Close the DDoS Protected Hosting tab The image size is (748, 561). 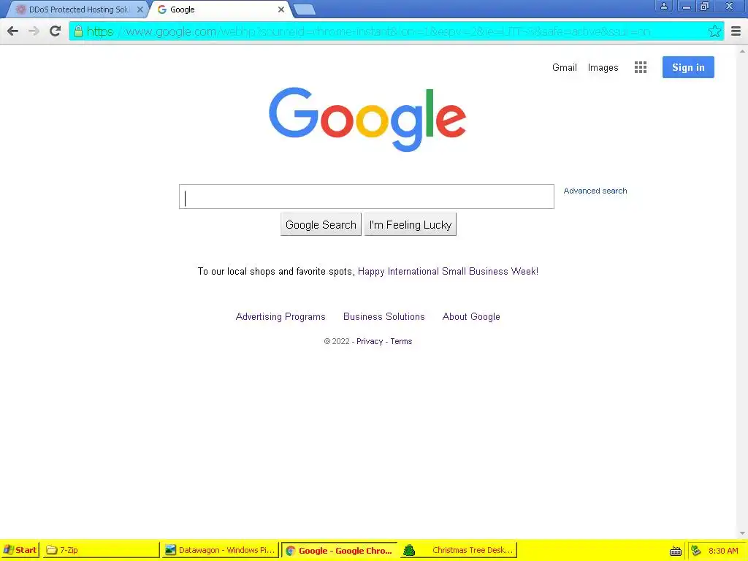140,9
